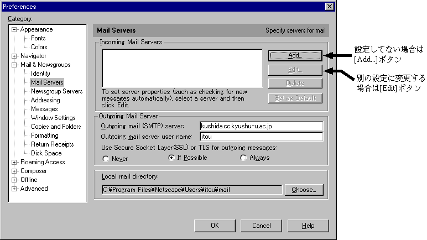Click the outgoing mail server user name field
Image resolution: width=427 pixels, height=240 pixels.
(x=261, y=137)
